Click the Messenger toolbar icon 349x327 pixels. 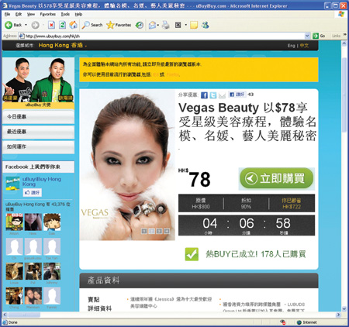pos(206,25)
